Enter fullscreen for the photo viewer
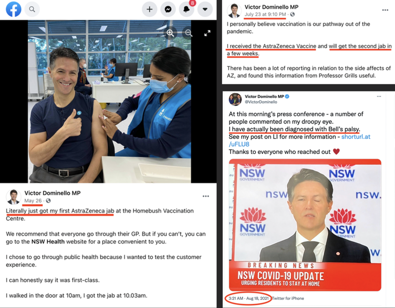 click(207, 33)
